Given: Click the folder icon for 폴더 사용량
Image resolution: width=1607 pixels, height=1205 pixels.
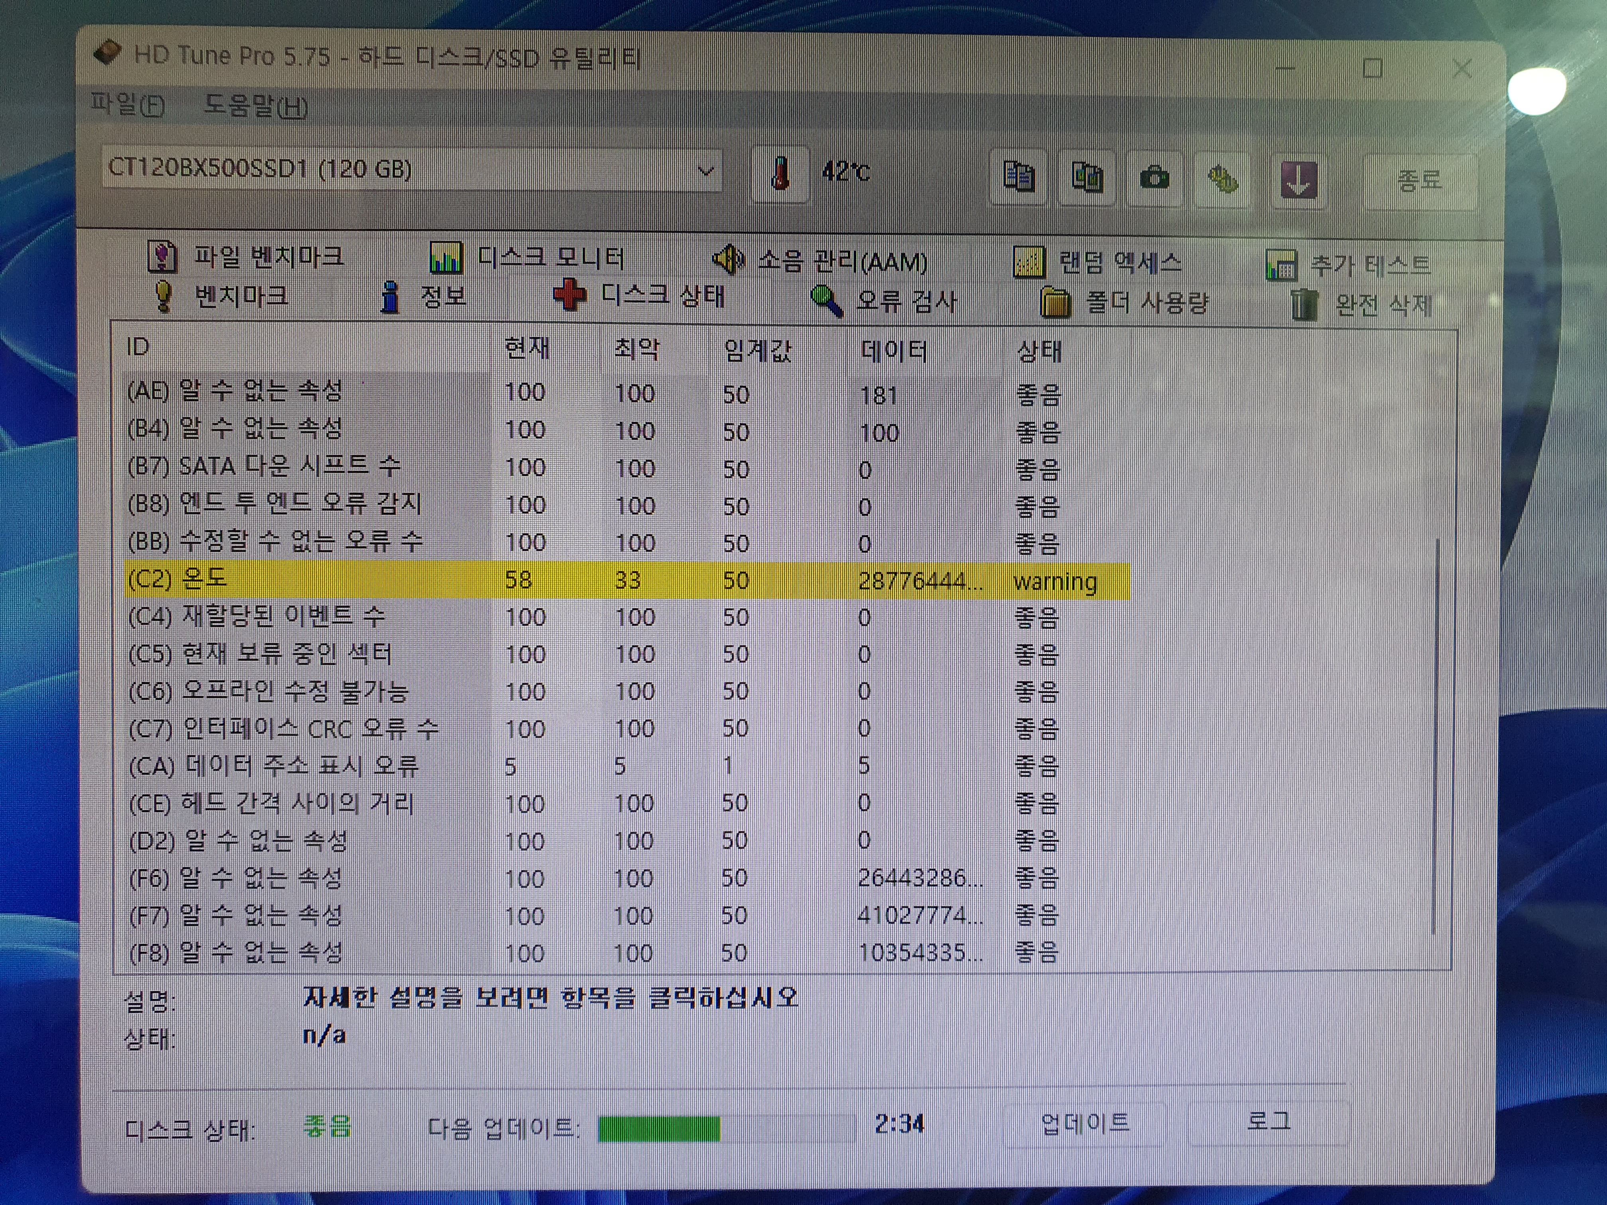Looking at the screenshot, I should coord(1056,302).
